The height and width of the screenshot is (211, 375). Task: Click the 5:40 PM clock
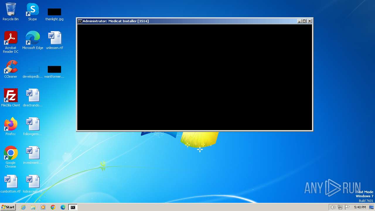[x=360, y=207]
